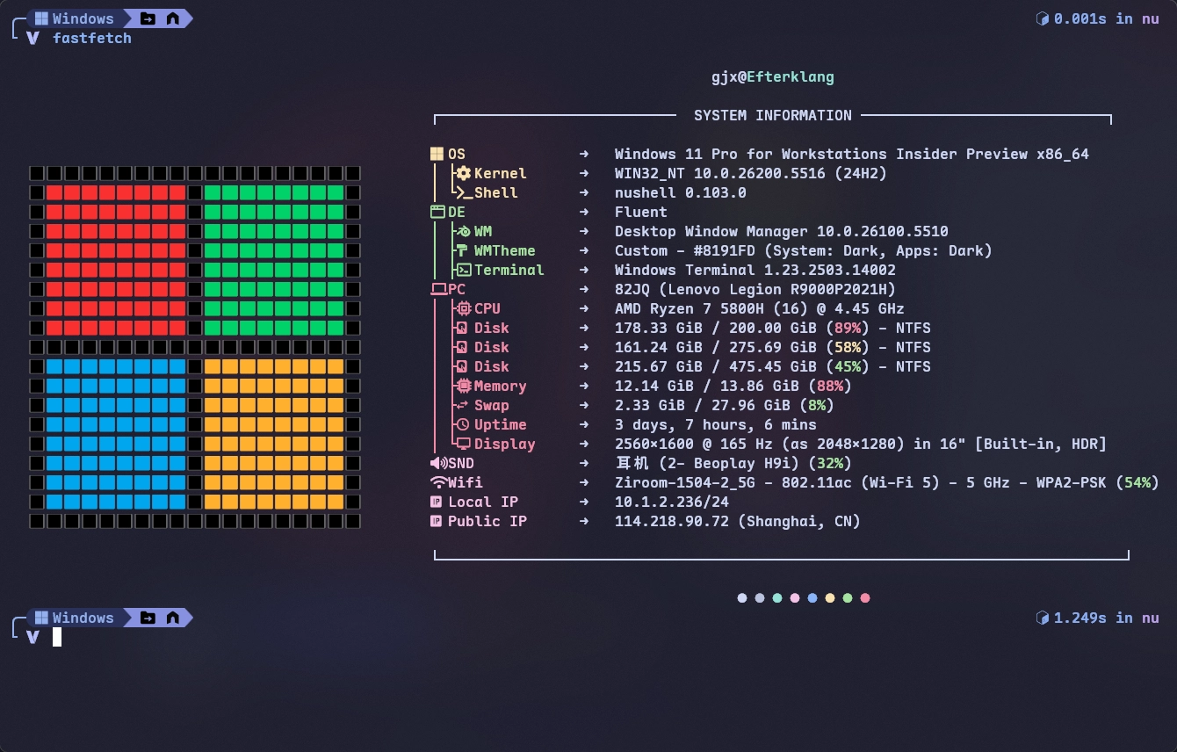Pick the pink palette dot

[795, 598]
